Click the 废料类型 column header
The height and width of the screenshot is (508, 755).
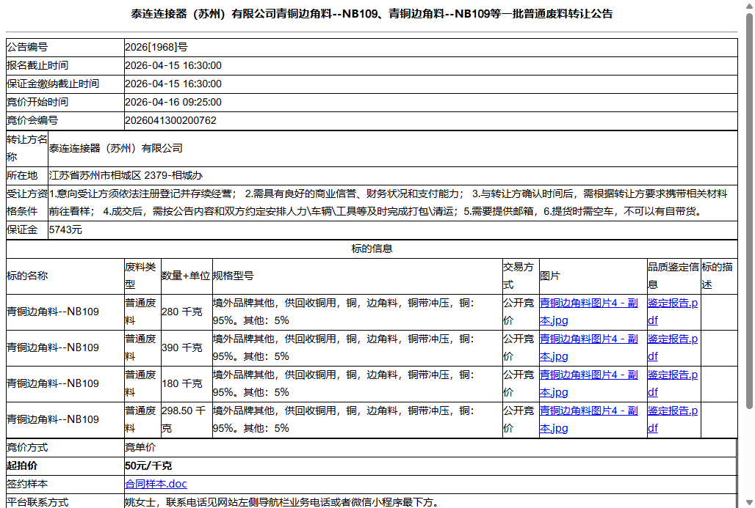coord(140,276)
